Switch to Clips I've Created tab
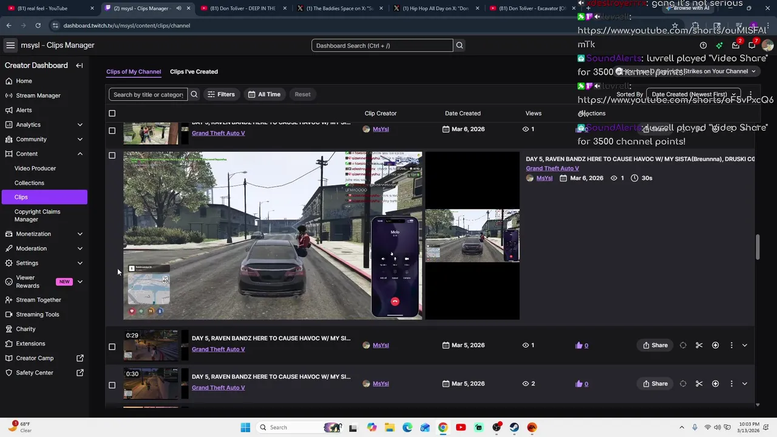Viewport: 777px width, 437px height. pyautogui.click(x=194, y=72)
